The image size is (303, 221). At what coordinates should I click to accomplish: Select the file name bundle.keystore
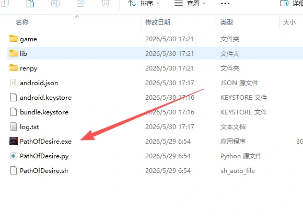[x=44, y=112]
